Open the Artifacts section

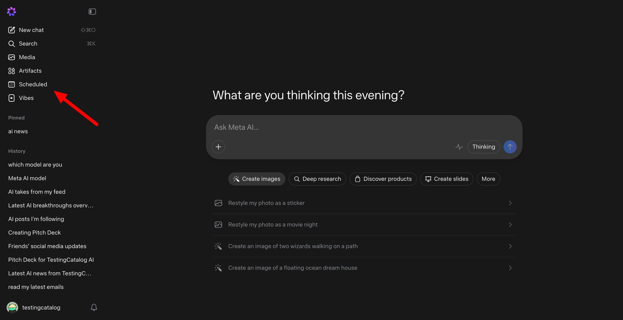(x=52, y=71)
